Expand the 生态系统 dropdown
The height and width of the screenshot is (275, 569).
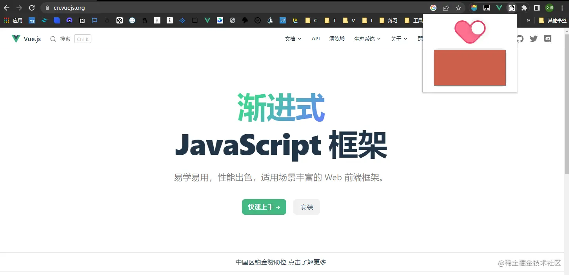tap(367, 39)
